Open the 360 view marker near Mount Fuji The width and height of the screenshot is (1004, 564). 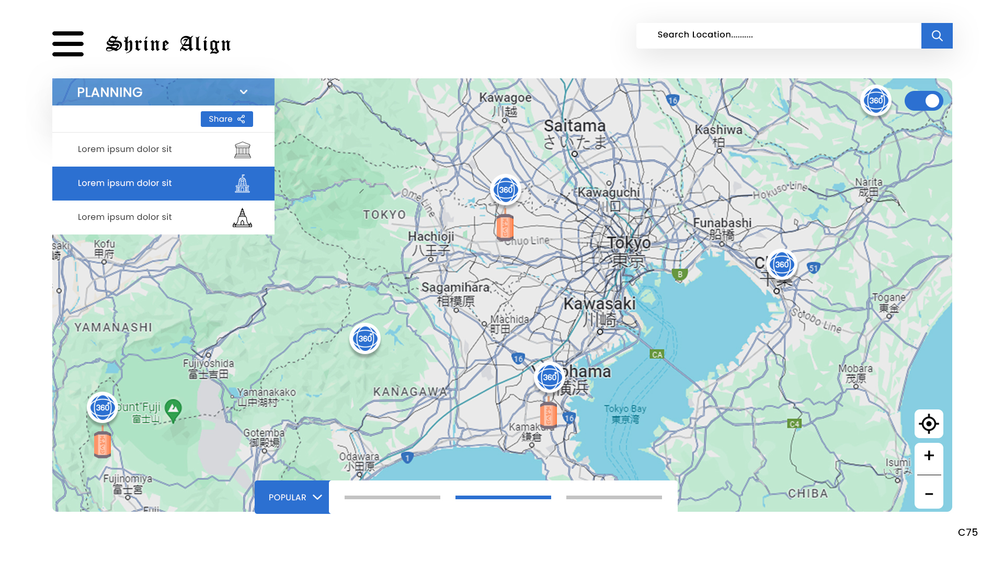tap(102, 407)
